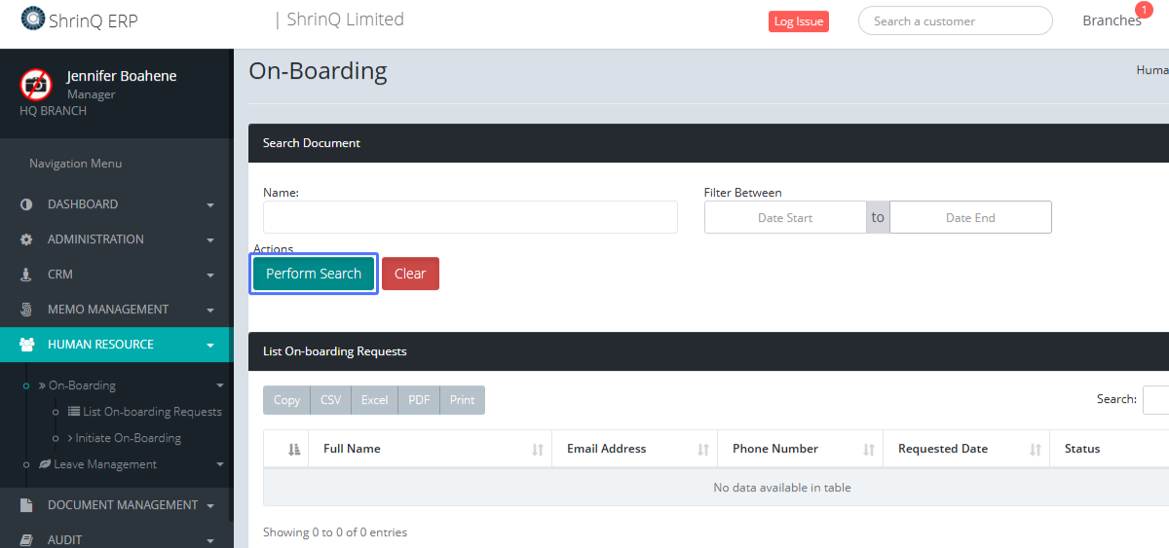Click the CRM sidebar icon
The height and width of the screenshot is (548, 1169).
pyautogui.click(x=26, y=274)
